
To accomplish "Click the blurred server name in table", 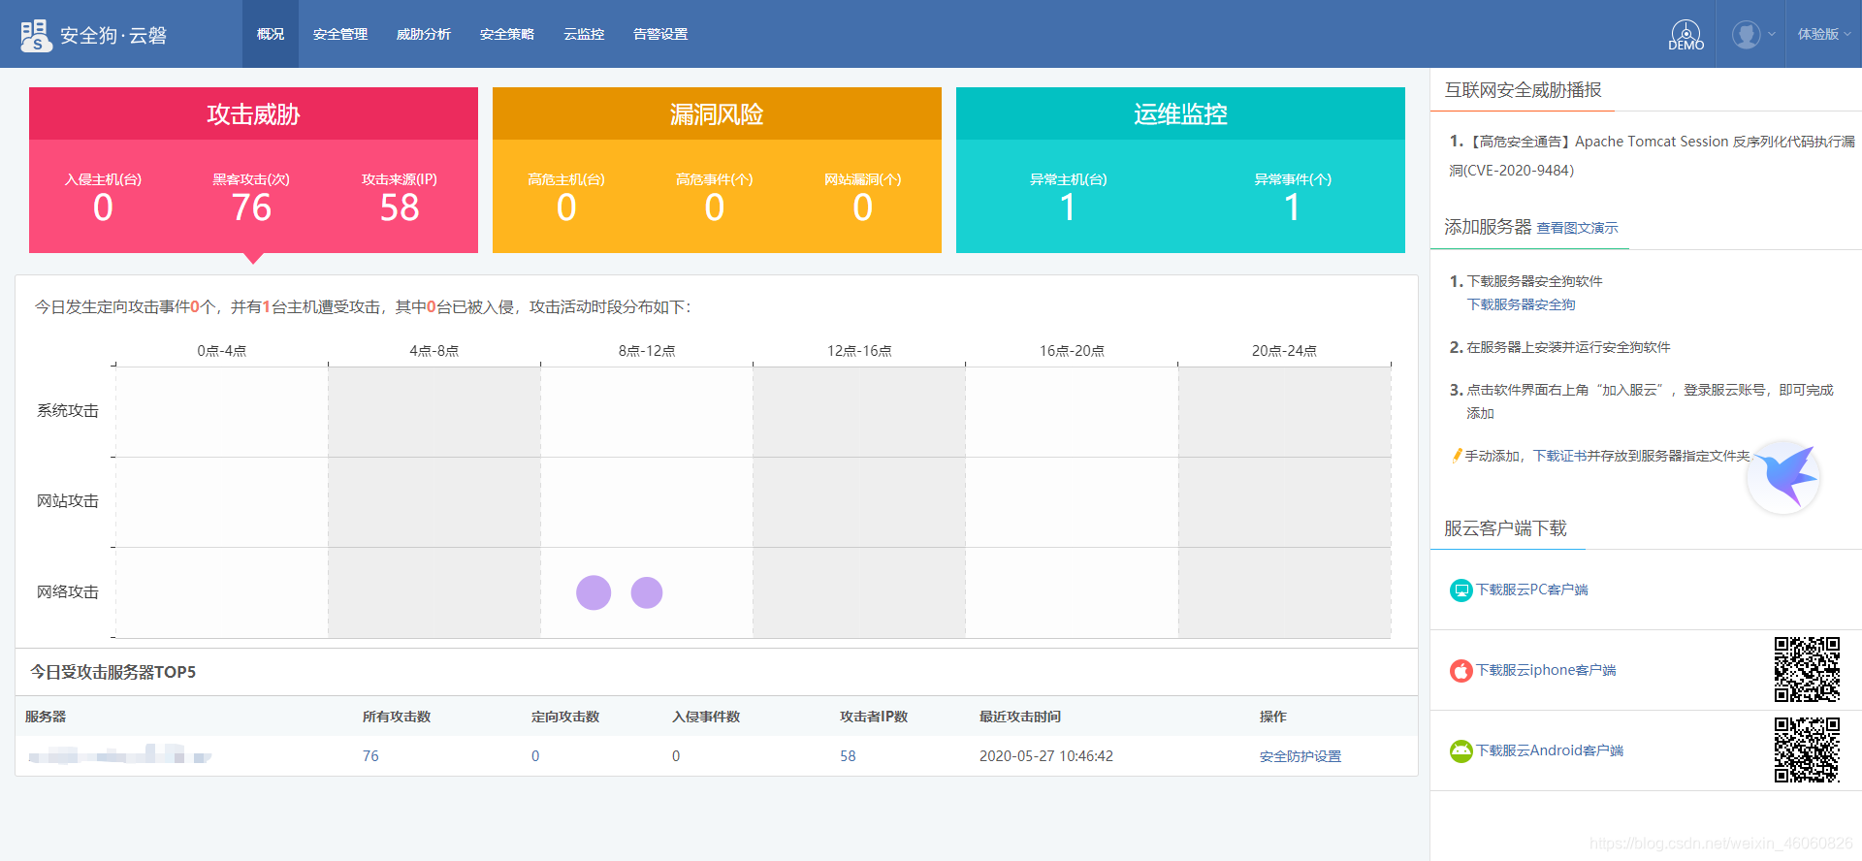I will [120, 754].
